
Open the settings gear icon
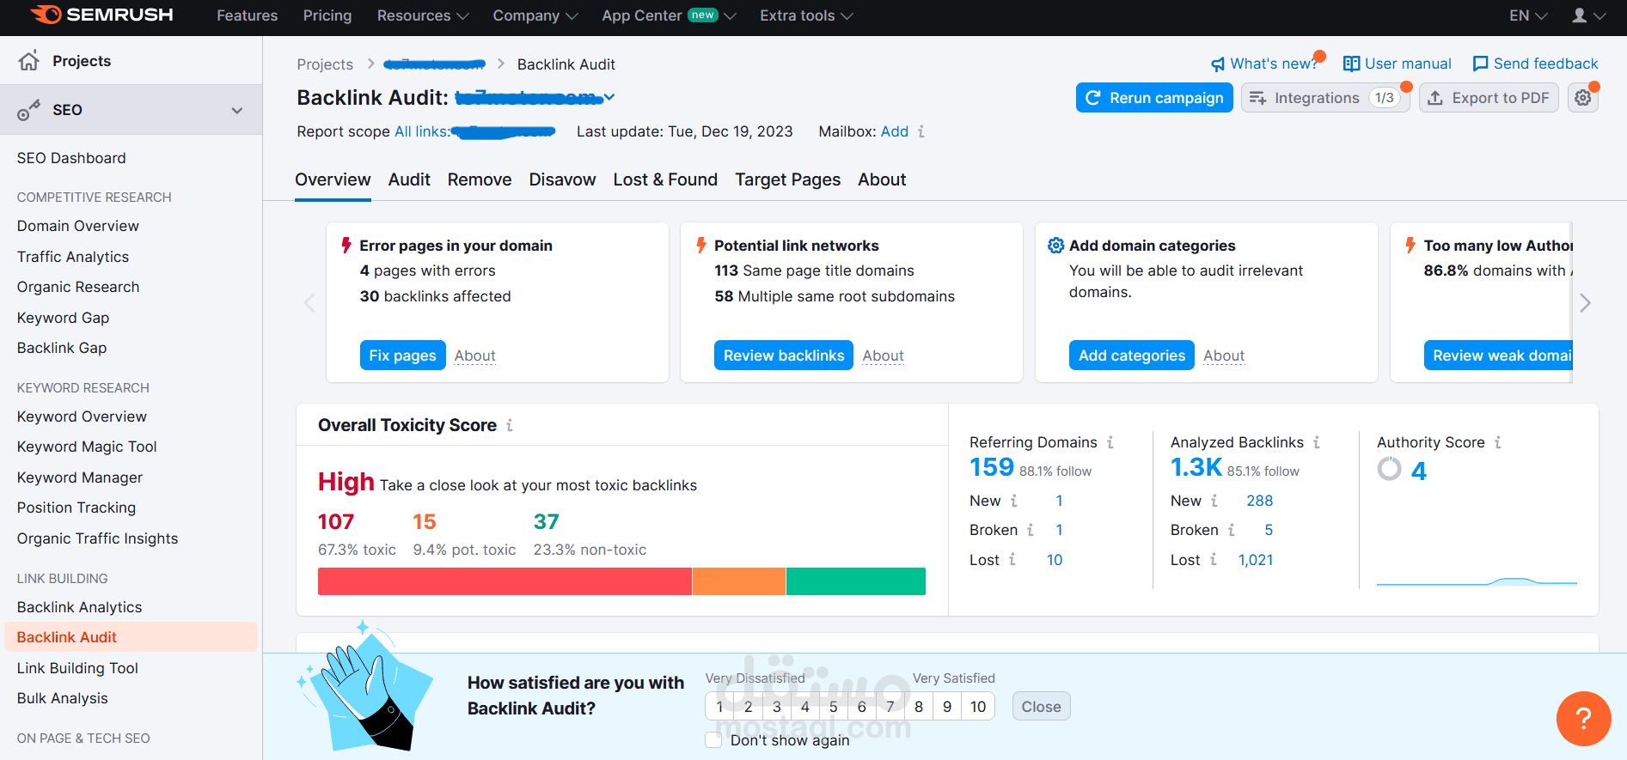tap(1582, 98)
